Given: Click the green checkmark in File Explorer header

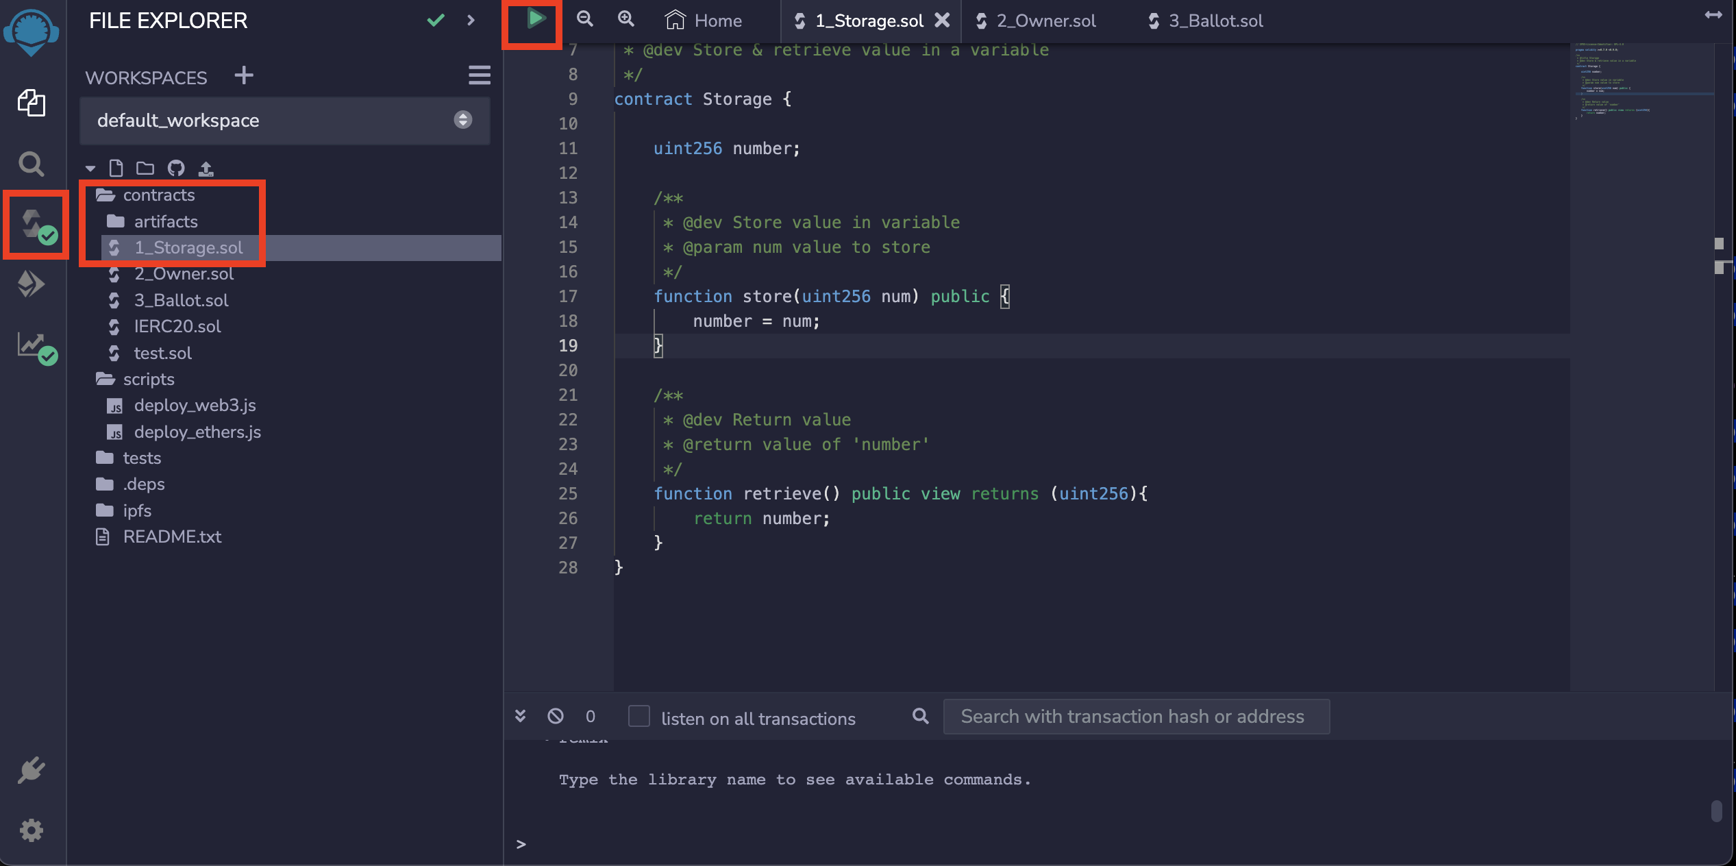Looking at the screenshot, I should [x=436, y=21].
